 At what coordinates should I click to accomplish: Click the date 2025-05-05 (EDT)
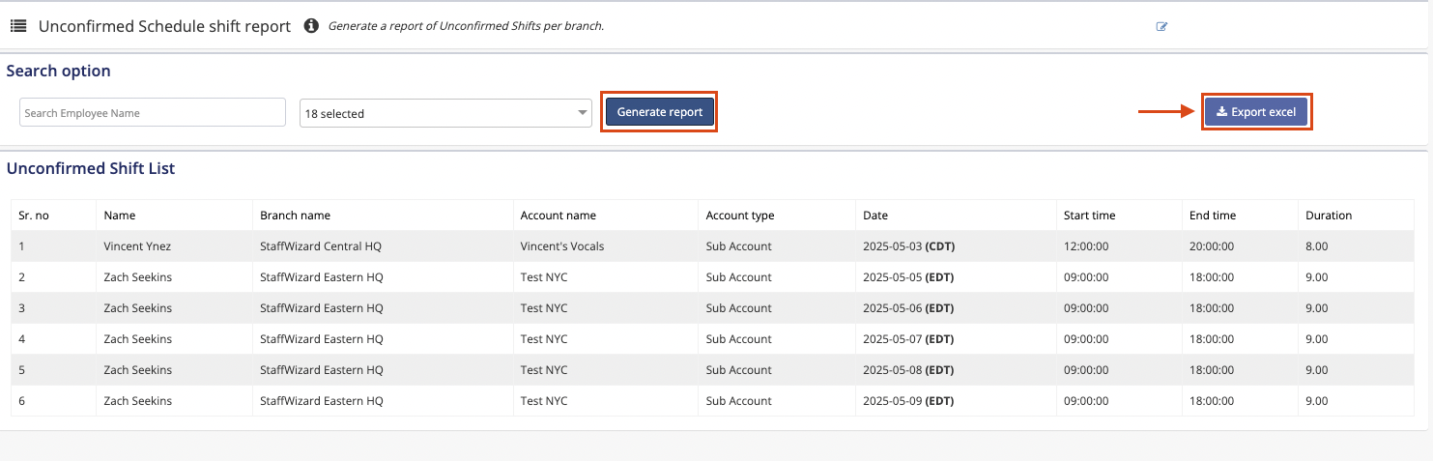907,277
